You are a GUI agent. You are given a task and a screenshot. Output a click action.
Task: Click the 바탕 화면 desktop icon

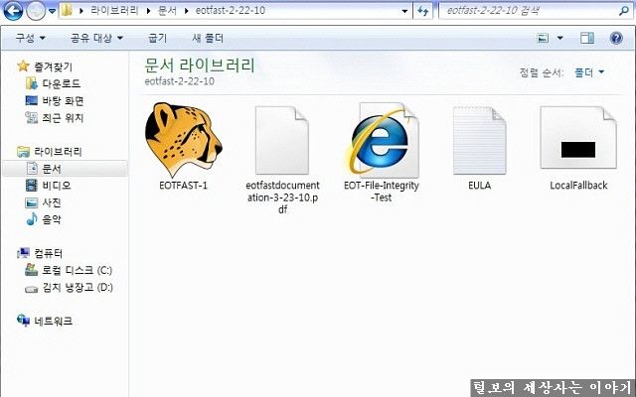coord(31,100)
